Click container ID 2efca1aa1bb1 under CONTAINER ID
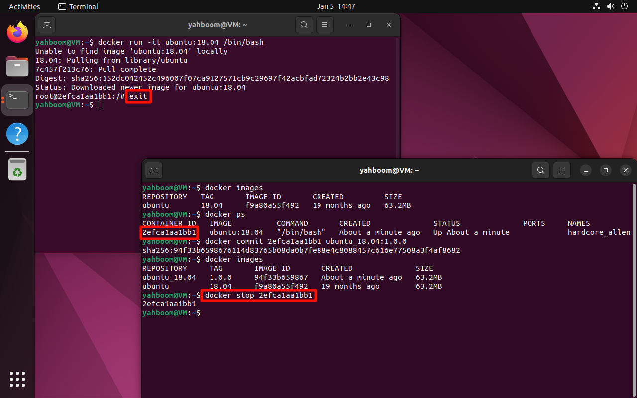637x398 pixels. click(x=169, y=232)
